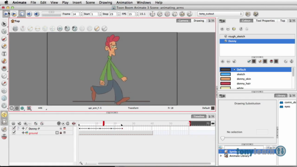This screenshot has height=167, width=297.
Task: Click the remove palette minus icon
Action: coord(228,29)
